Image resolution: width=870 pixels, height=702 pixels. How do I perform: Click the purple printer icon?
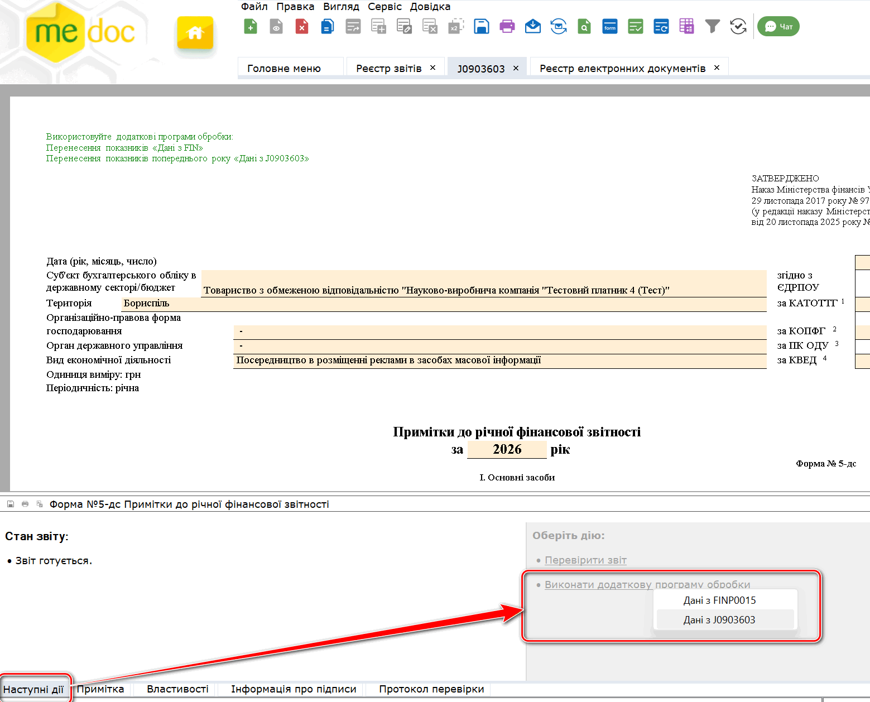pyautogui.click(x=507, y=26)
